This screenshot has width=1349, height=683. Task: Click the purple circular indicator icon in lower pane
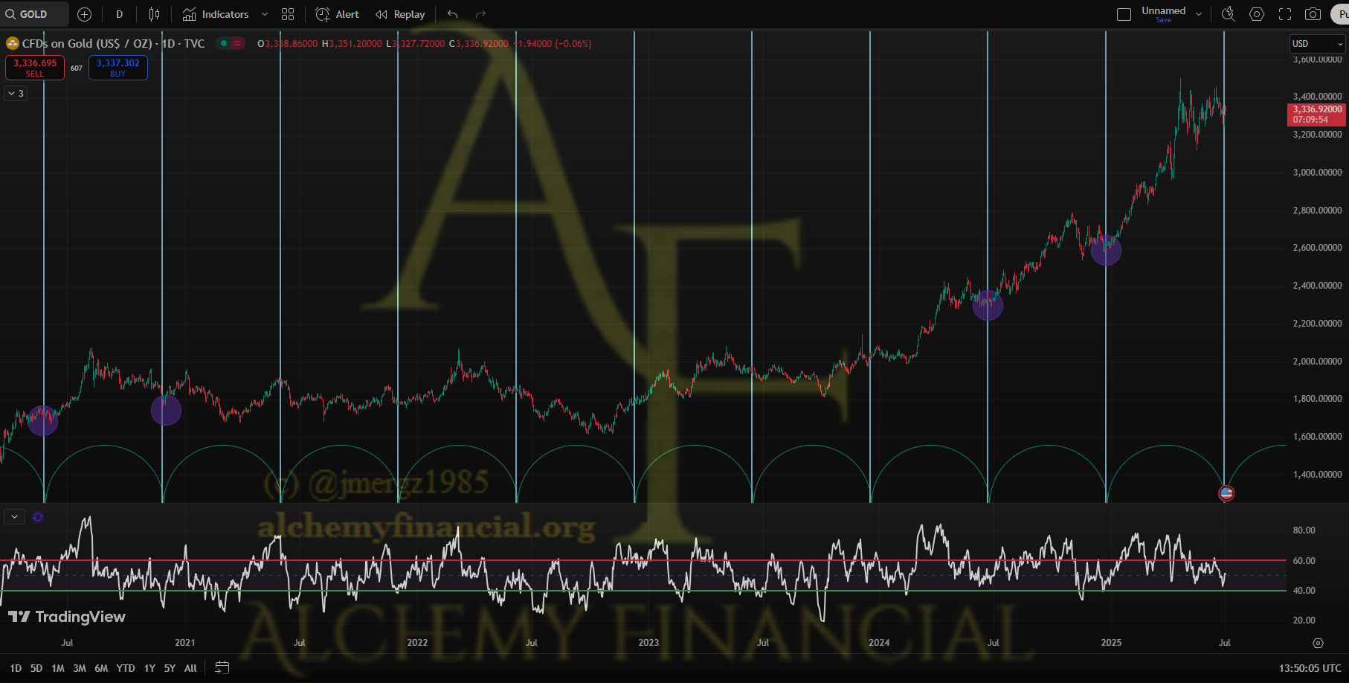point(38,517)
